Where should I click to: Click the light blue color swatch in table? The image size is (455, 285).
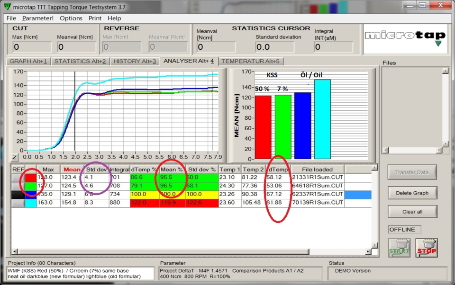tap(31, 203)
